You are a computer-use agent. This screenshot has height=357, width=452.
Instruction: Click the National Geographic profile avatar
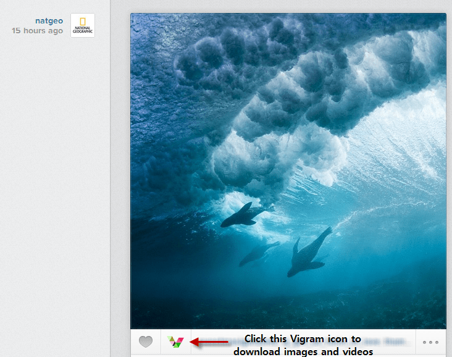point(83,25)
